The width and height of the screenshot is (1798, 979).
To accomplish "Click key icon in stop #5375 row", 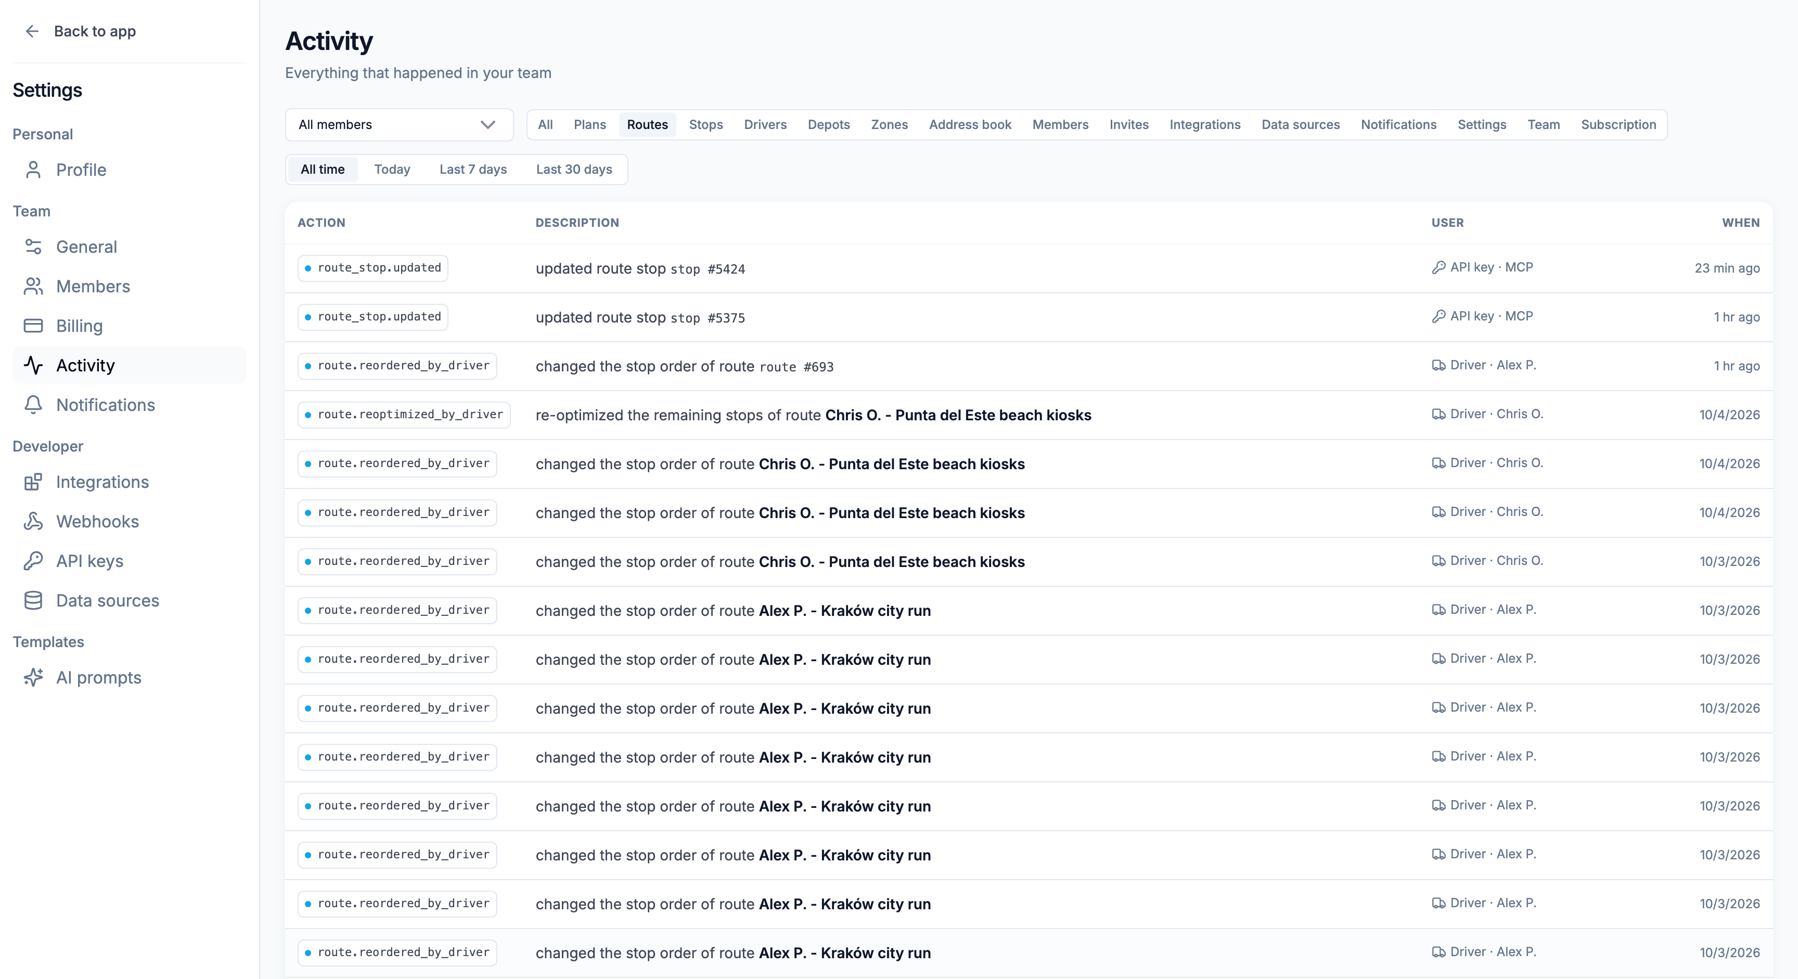I will [1439, 316].
